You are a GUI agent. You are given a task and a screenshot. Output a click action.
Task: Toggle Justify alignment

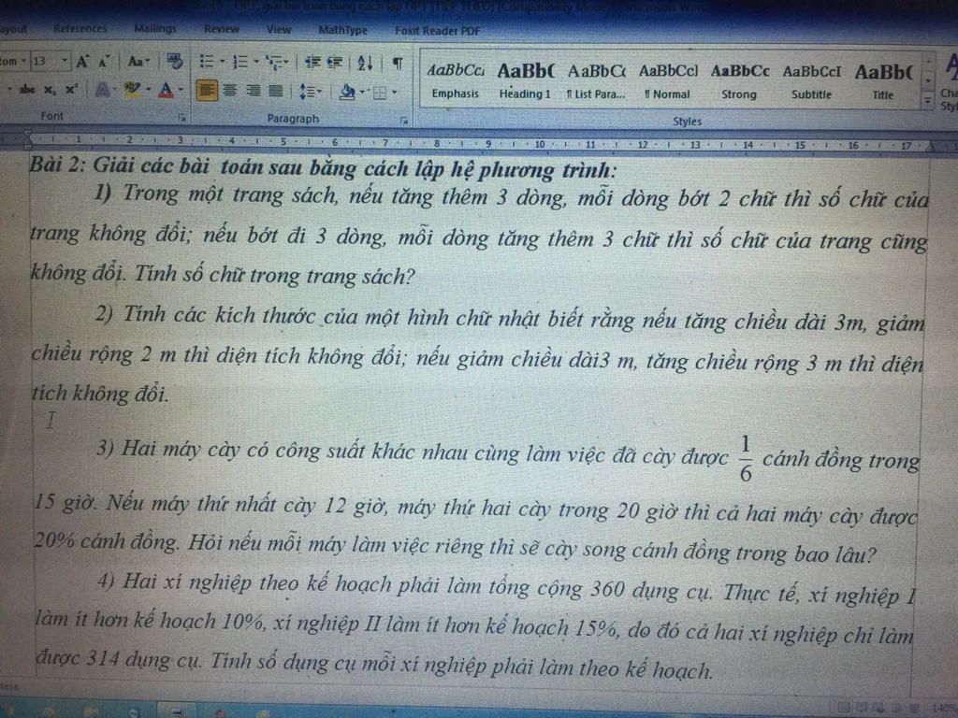coord(276,92)
